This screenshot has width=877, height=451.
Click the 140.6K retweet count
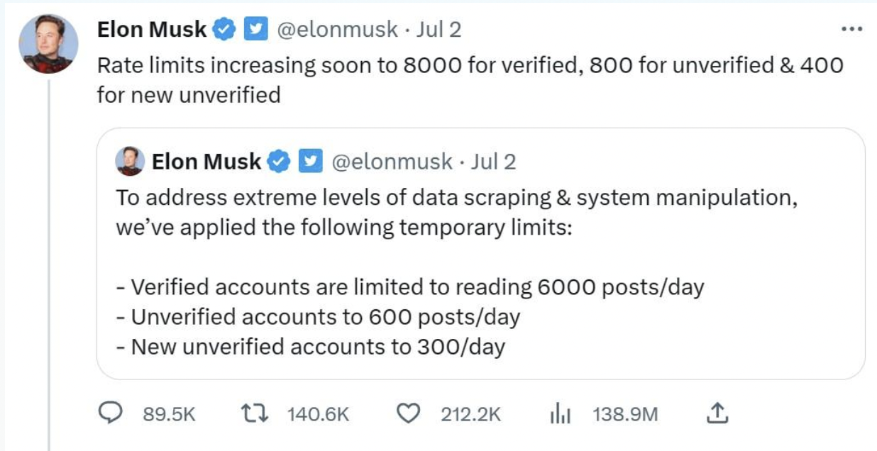click(318, 414)
